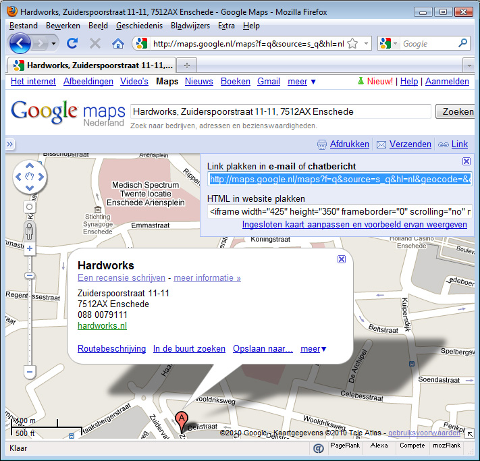This screenshot has width=480, height=461.
Task: Bookmark this page with the star icon
Action: tap(352, 43)
